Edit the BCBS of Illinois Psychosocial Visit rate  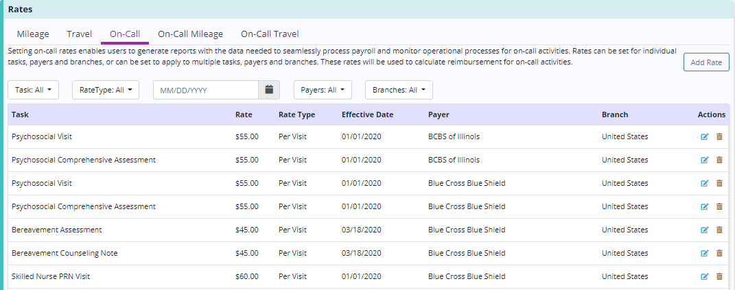(704, 137)
